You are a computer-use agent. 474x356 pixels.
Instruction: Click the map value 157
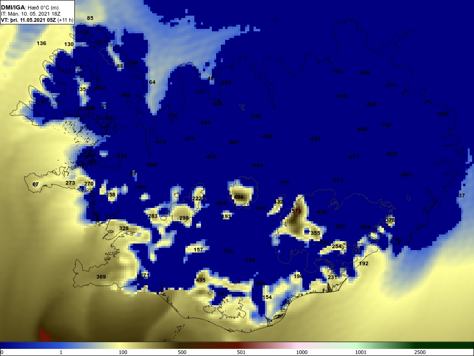point(198,250)
